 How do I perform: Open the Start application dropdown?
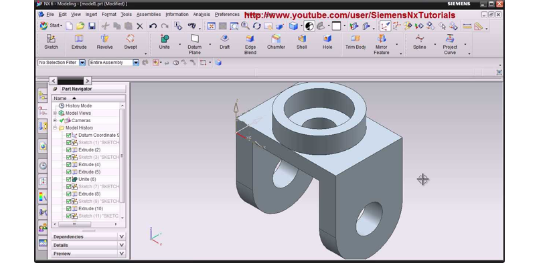click(x=52, y=25)
